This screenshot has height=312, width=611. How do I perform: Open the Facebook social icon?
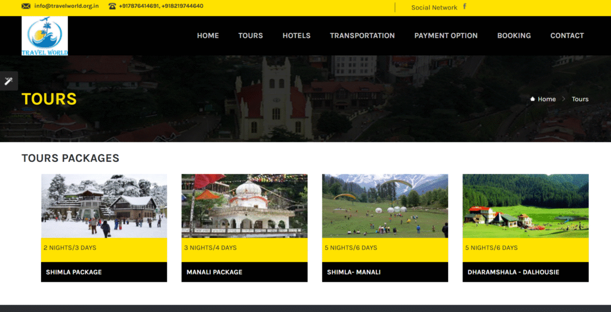pos(464,6)
